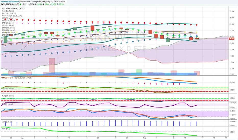The height and width of the screenshot is (140, 238).
Task: Select the BB (20, close, 2) indicator label
Action: tap(9, 13)
